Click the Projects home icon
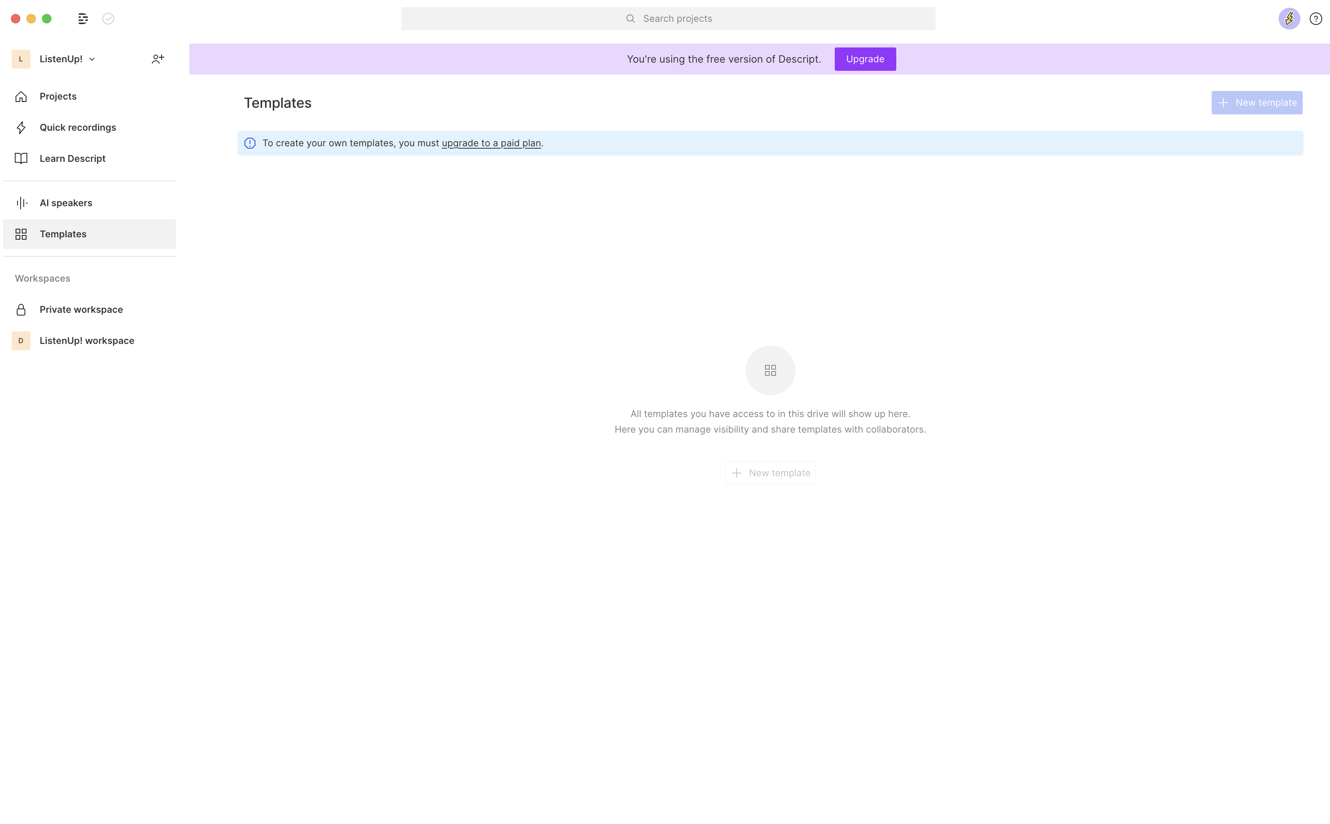This screenshot has height=824, width=1330. pos(21,96)
